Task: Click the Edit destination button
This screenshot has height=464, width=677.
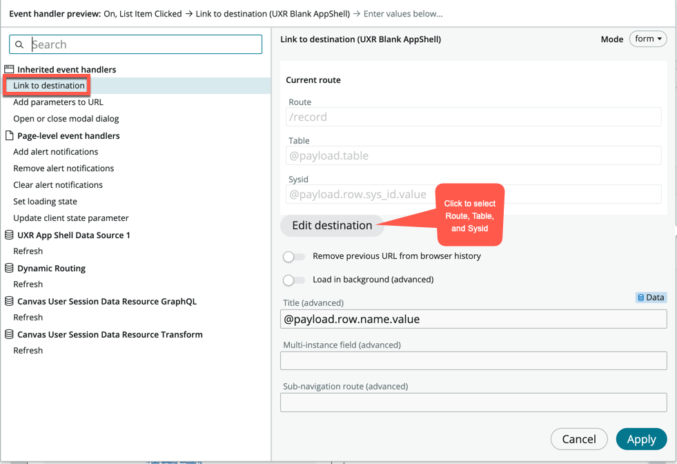Action: pyautogui.click(x=332, y=225)
